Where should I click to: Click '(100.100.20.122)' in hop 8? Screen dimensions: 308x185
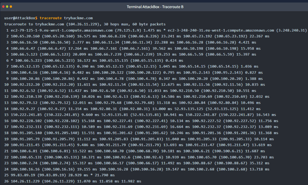coord(143,73)
